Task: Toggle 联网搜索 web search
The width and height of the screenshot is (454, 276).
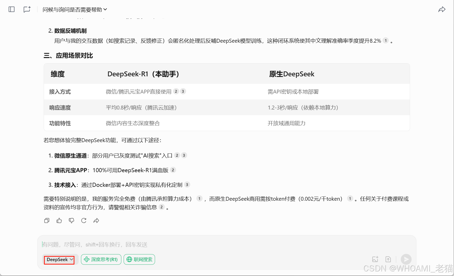Action: click(x=139, y=260)
